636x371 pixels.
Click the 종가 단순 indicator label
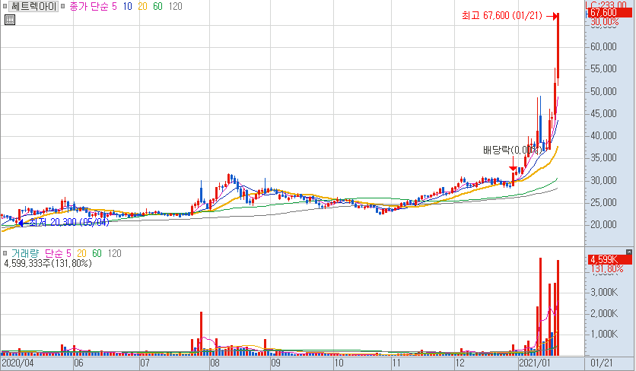[89, 7]
